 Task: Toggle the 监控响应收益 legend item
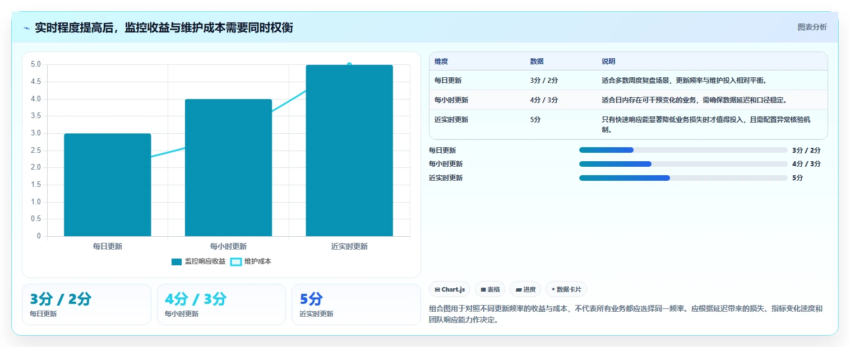click(198, 261)
